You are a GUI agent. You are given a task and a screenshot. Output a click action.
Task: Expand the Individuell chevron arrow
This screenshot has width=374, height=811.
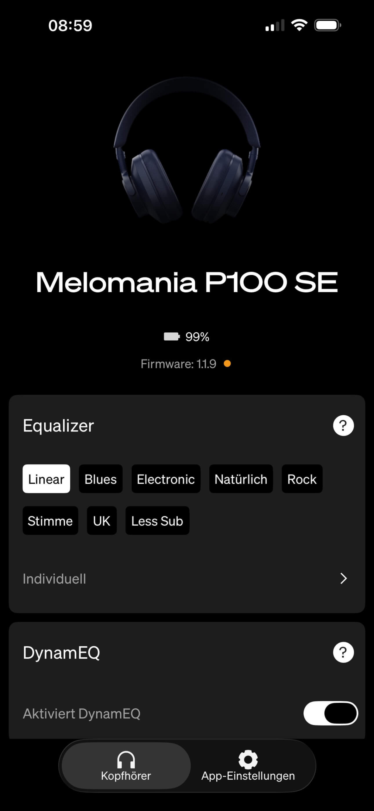344,578
